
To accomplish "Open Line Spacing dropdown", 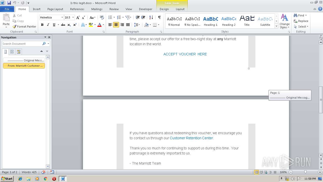I will 137,25.
